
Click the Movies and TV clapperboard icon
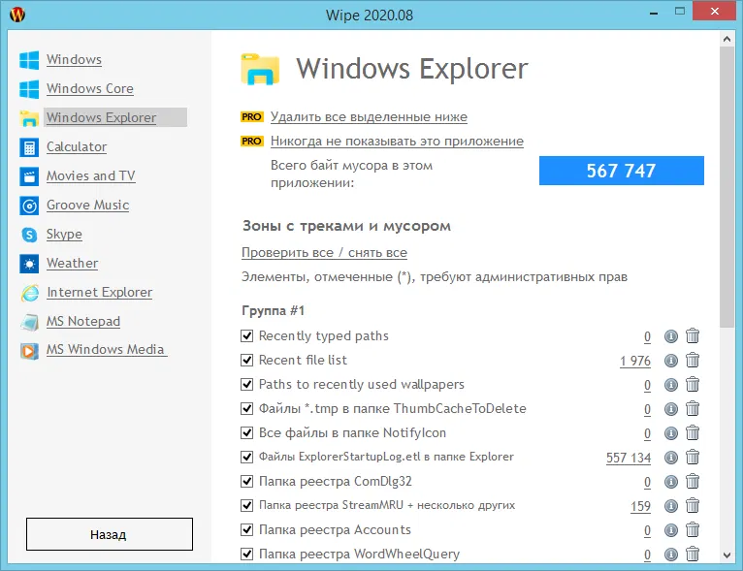pyautogui.click(x=29, y=176)
